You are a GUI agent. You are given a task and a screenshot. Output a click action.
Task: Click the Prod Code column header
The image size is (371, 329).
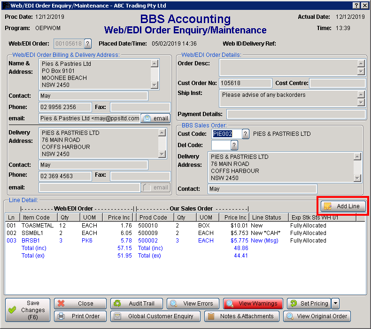[153, 218]
